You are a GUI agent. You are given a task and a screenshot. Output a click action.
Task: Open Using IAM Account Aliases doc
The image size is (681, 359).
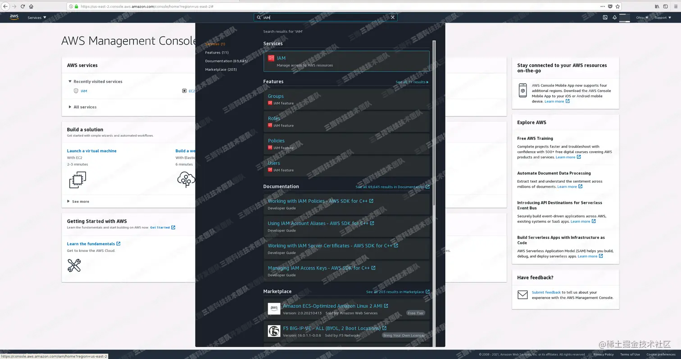click(x=321, y=223)
